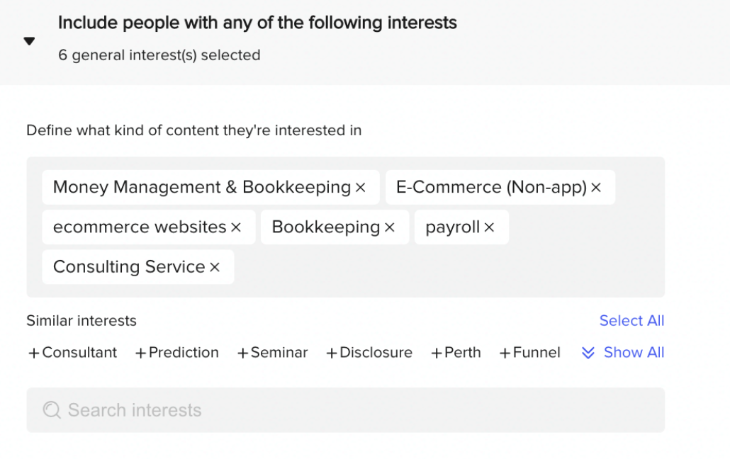Expand similar interests with Show All

(x=634, y=353)
